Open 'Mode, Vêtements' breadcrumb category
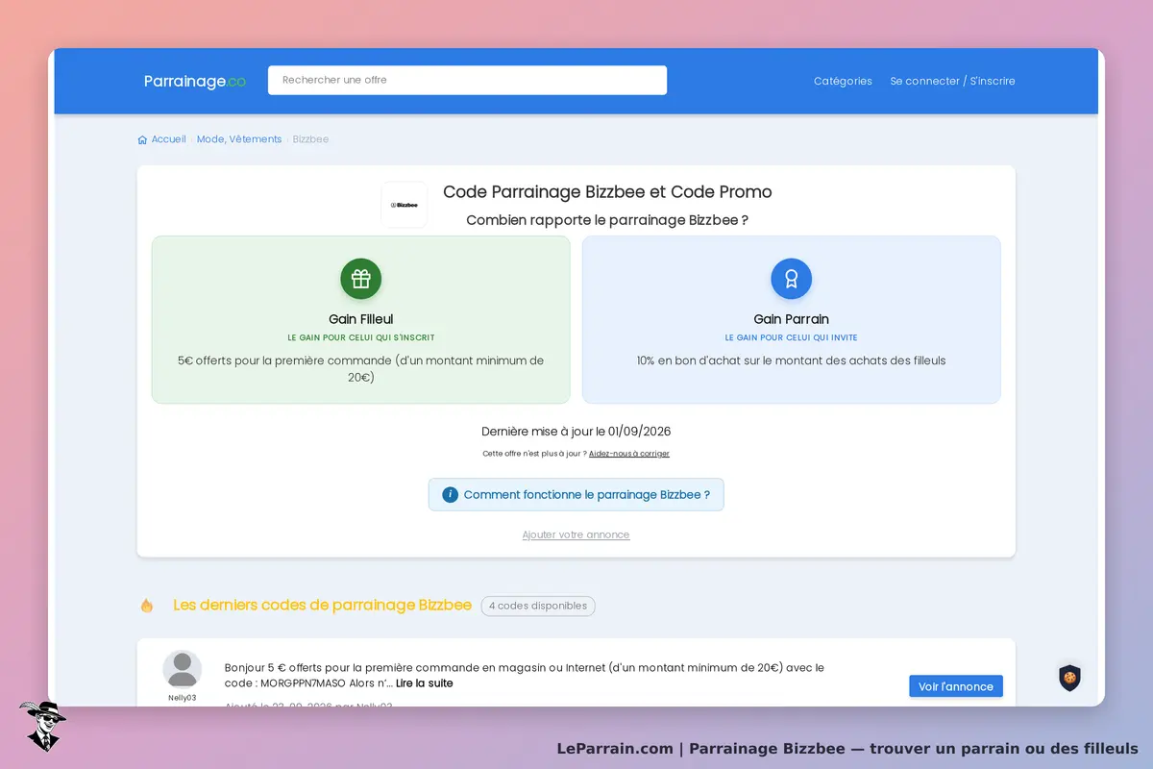1153x769 pixels. point(239,139)
